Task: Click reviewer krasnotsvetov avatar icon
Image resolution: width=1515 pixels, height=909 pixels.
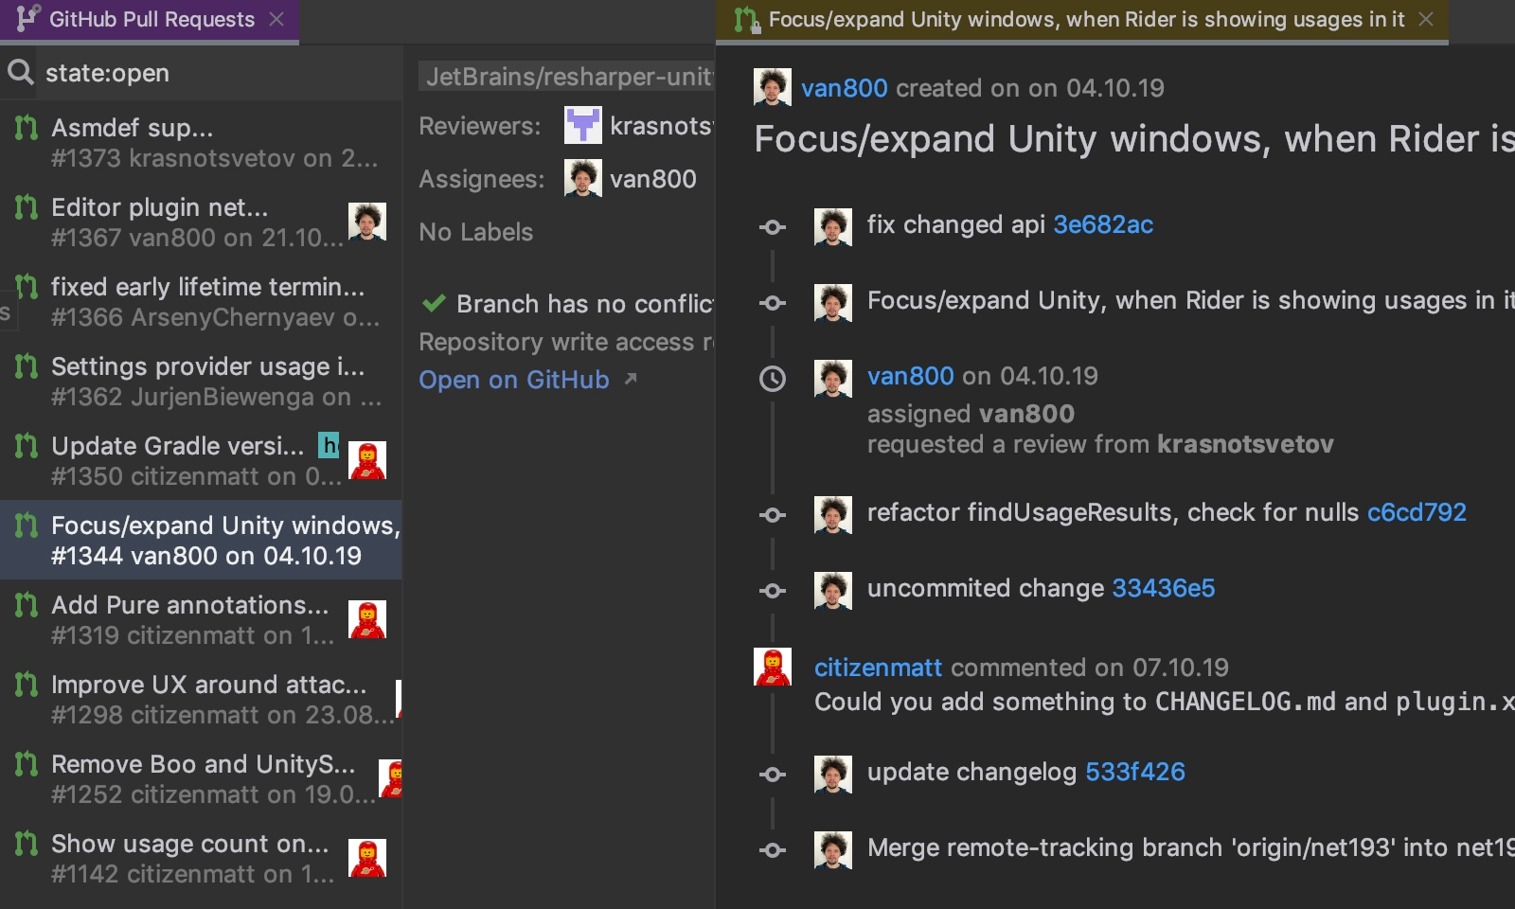Action: click(582, 125)
